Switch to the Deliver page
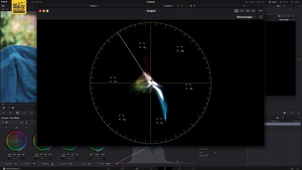Viewport: 302px width, 170px height. coord(193,169)
